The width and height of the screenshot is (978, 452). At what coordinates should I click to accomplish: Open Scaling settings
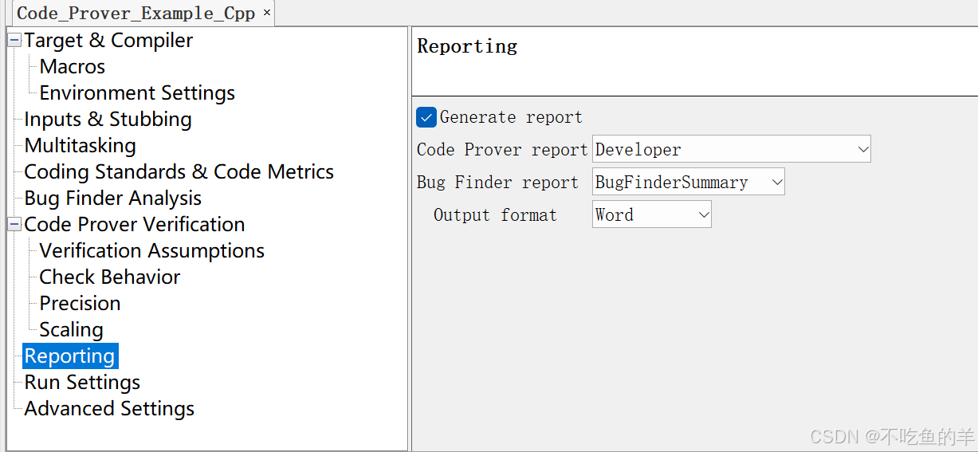click(x=71, y=330)
